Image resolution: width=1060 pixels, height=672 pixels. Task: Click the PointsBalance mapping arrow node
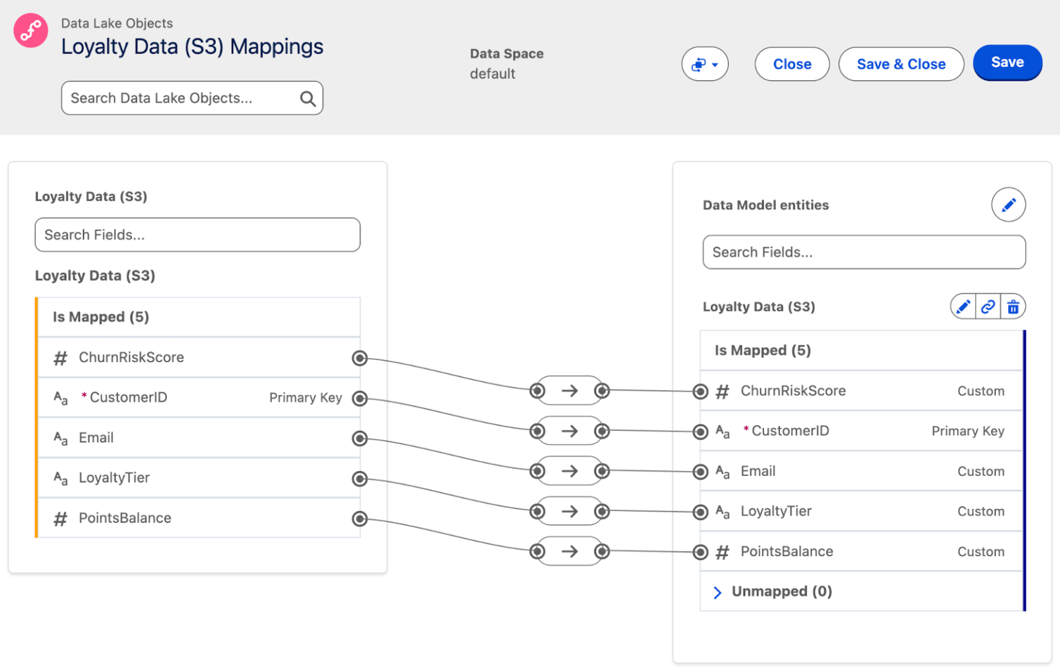coord(569,551)
